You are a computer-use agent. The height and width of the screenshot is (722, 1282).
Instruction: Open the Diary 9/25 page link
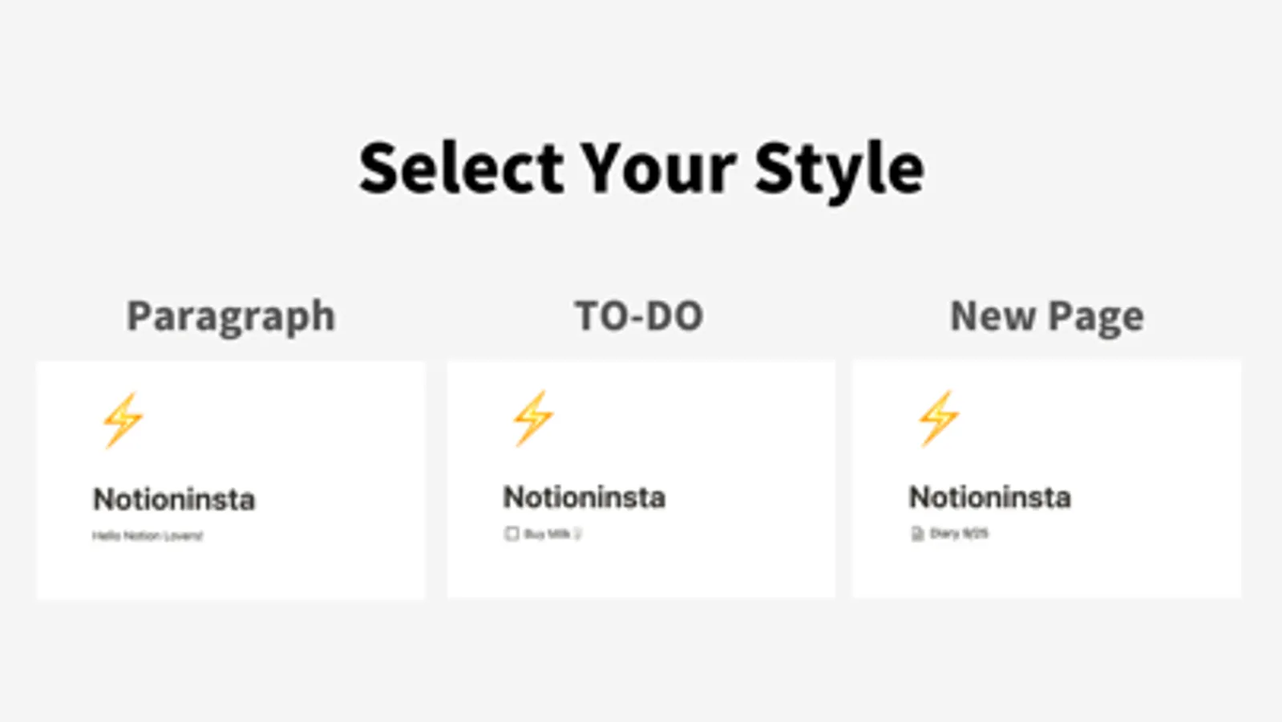(x=959, y=534)
